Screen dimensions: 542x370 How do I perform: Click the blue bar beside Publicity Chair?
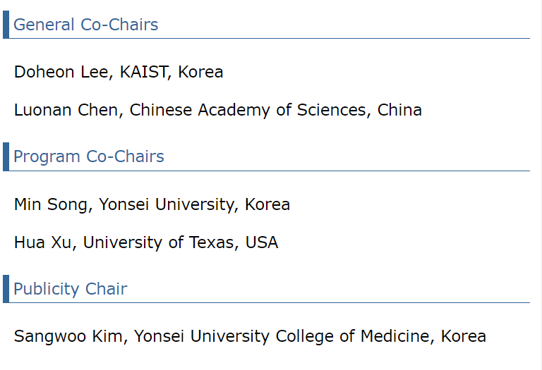click(x=6, y=289)
